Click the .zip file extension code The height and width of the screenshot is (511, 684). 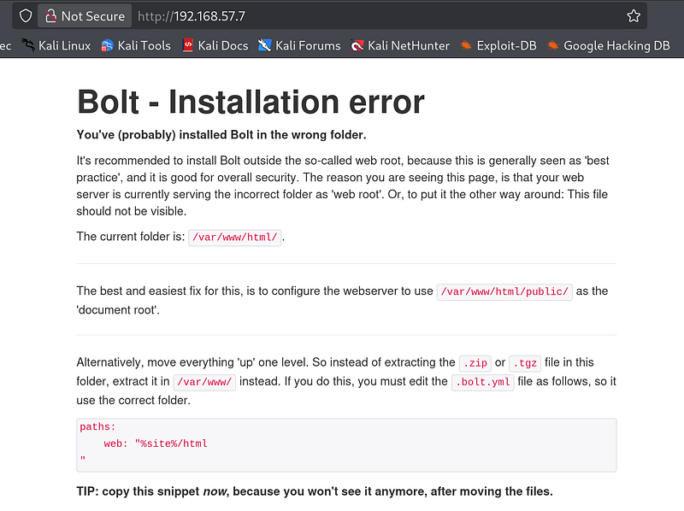click(475, 363)
